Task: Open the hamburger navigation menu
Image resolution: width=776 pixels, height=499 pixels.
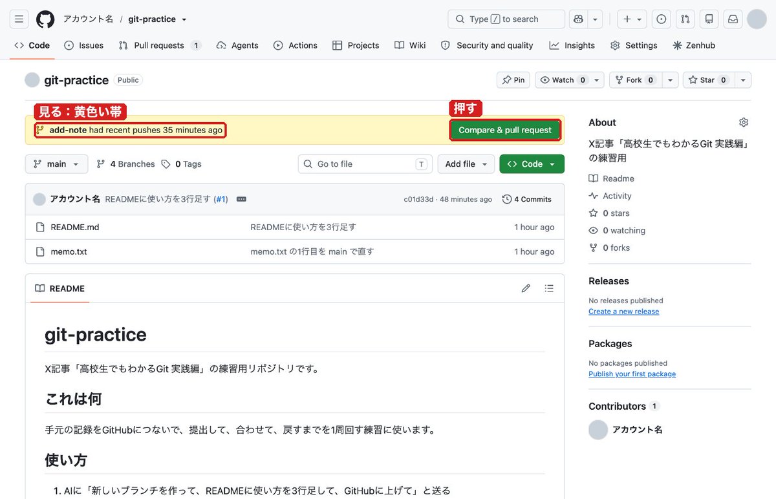Action: point(19,19)
